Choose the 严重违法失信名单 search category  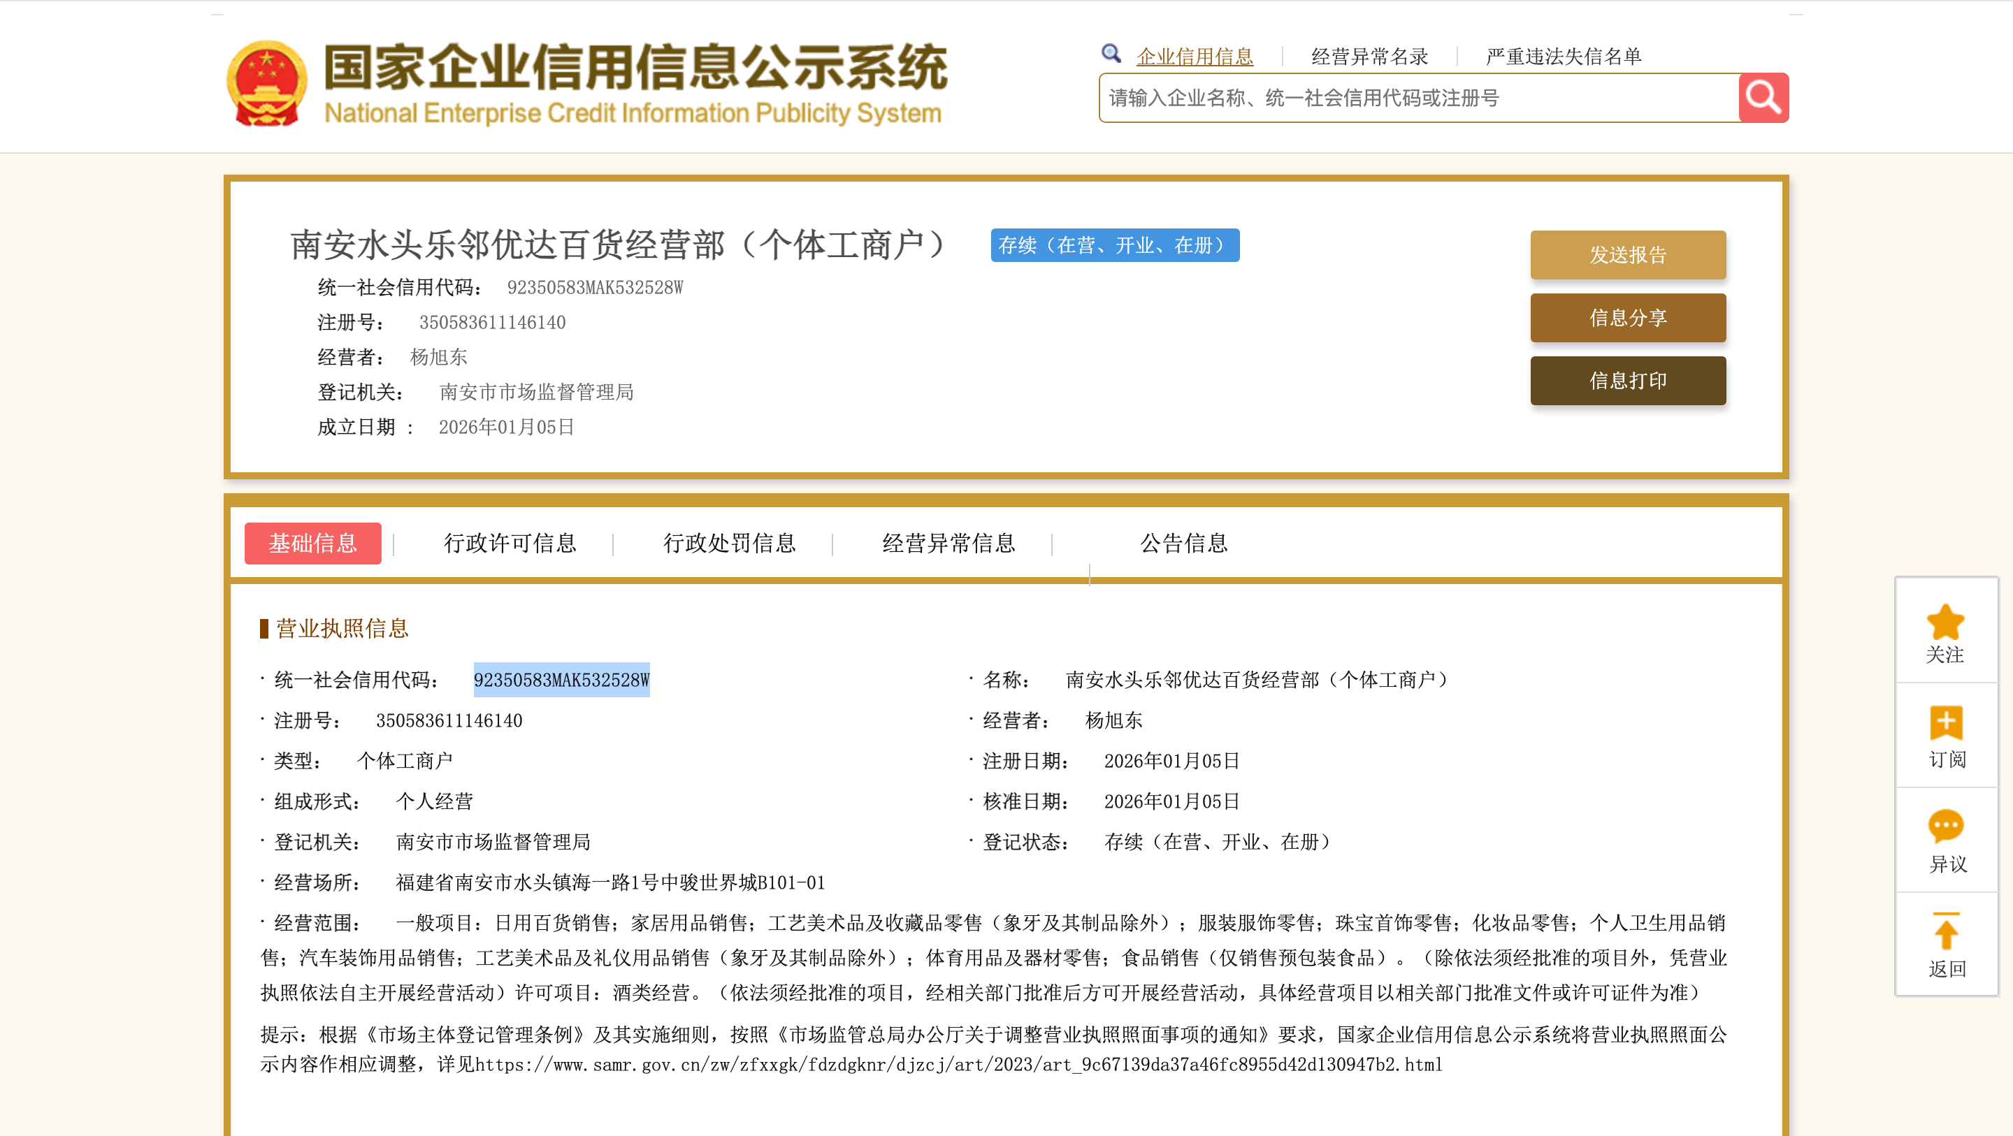[x=1563, y=57]
